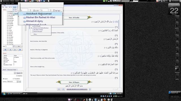Click the audio player seek bar
Screen dimensions: 181x101
(x=77, y=89)
